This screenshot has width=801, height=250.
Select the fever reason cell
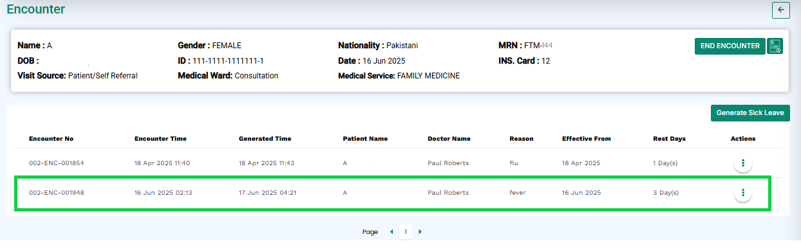[518, 193]
